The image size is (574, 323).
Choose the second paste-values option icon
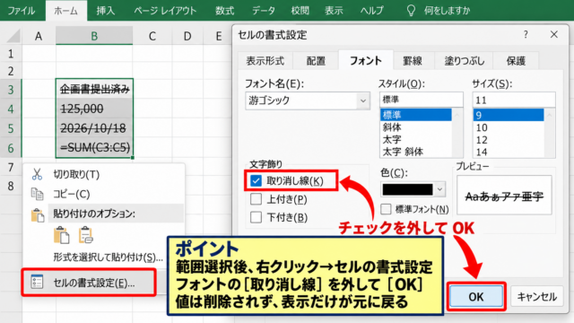coord(85,235)
